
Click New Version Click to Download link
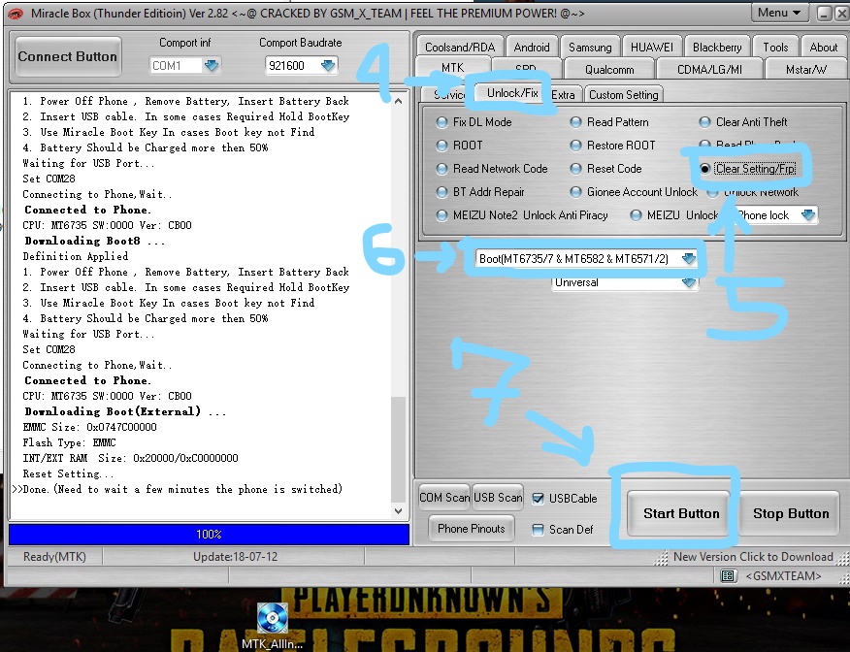(x=752, y=557)
